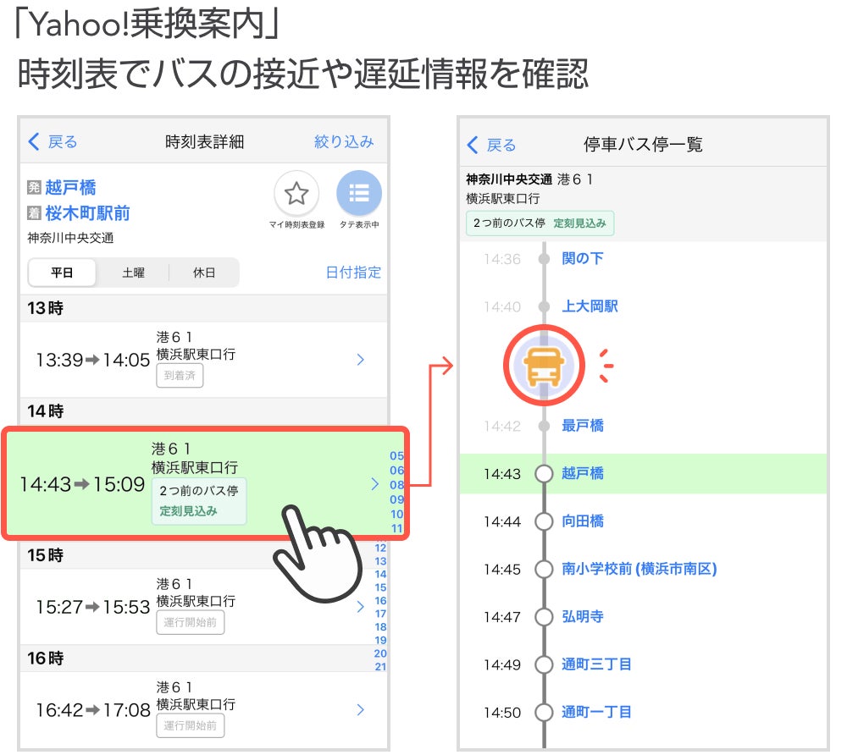Open the highlighted 越戸橋 14:43 stop

[643, 473]
